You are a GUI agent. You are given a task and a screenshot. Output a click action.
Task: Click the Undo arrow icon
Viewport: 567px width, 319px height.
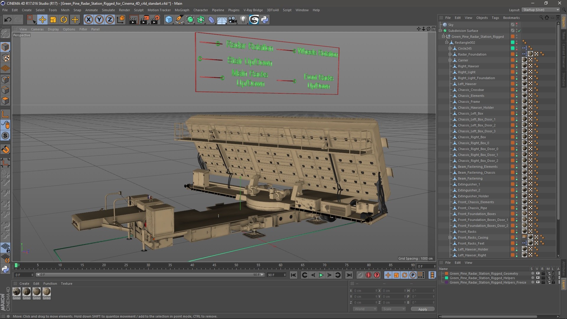pyautogui.click(x=8, y=20)
